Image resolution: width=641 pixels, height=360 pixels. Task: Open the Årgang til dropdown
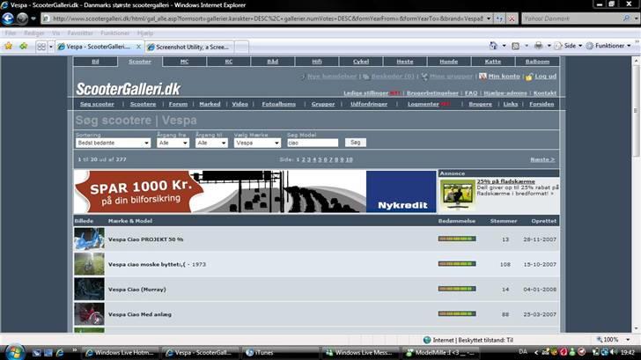pos(212,143)
